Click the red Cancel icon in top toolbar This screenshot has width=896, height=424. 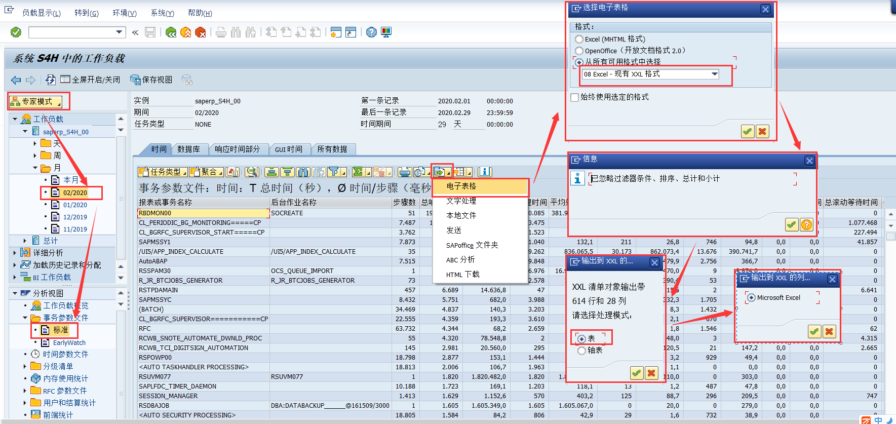201,32
